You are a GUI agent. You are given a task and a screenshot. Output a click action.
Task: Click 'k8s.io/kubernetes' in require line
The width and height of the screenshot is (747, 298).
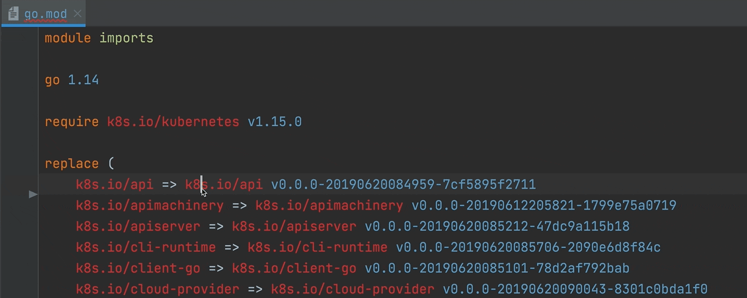pos(173,122)
